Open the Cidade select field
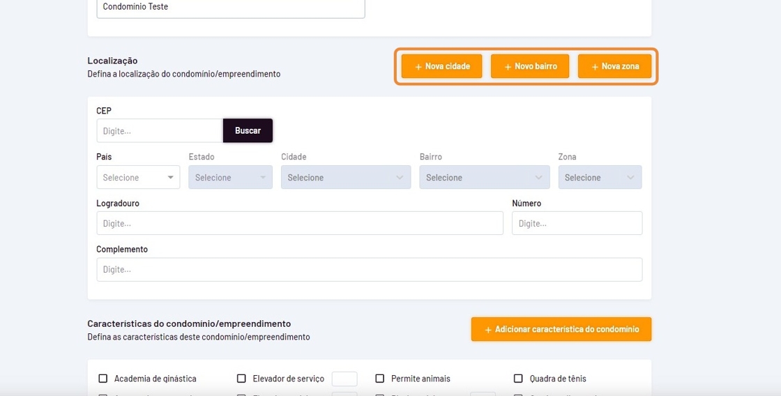 click(x=345, y=178)
